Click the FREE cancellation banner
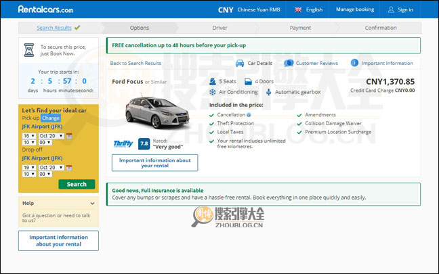Screen dimensions: 439x274 [263, 45]
